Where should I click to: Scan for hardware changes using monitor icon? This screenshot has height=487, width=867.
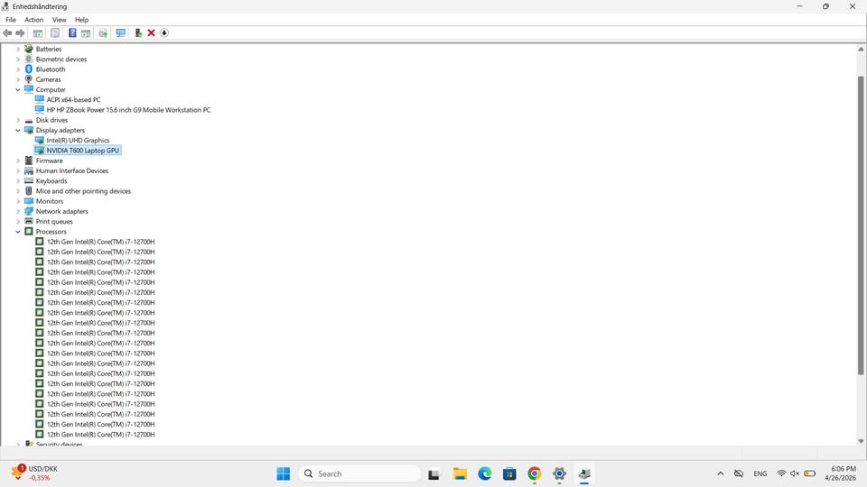tap(120, 33)
